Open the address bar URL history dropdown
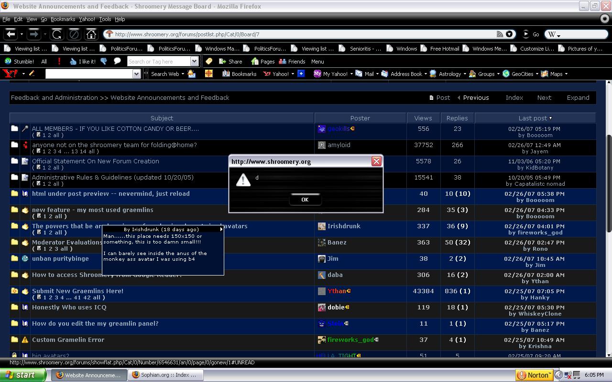The width and height of the screenshot is (612, 382). tap(509, 34)
